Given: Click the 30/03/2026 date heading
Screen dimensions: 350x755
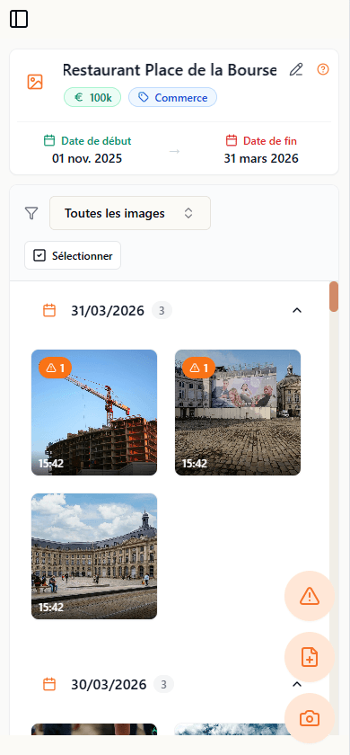Looking at the screenshot, I should point(109,684).
